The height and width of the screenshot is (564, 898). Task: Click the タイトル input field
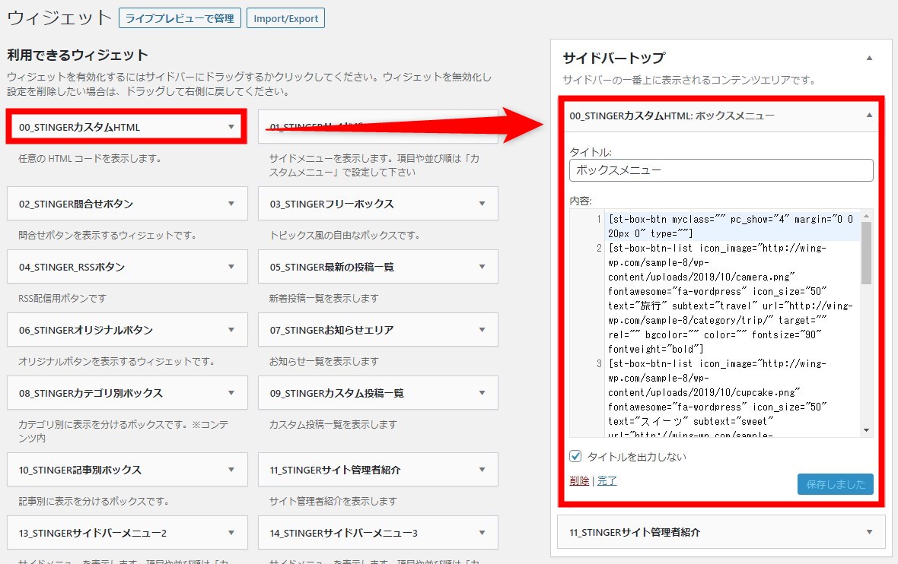721,170
